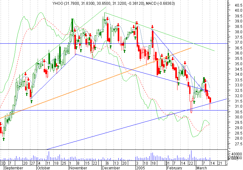Click the 27.5 price axis label
Viewport: 243px width, 170px height.
click(238, 144)
